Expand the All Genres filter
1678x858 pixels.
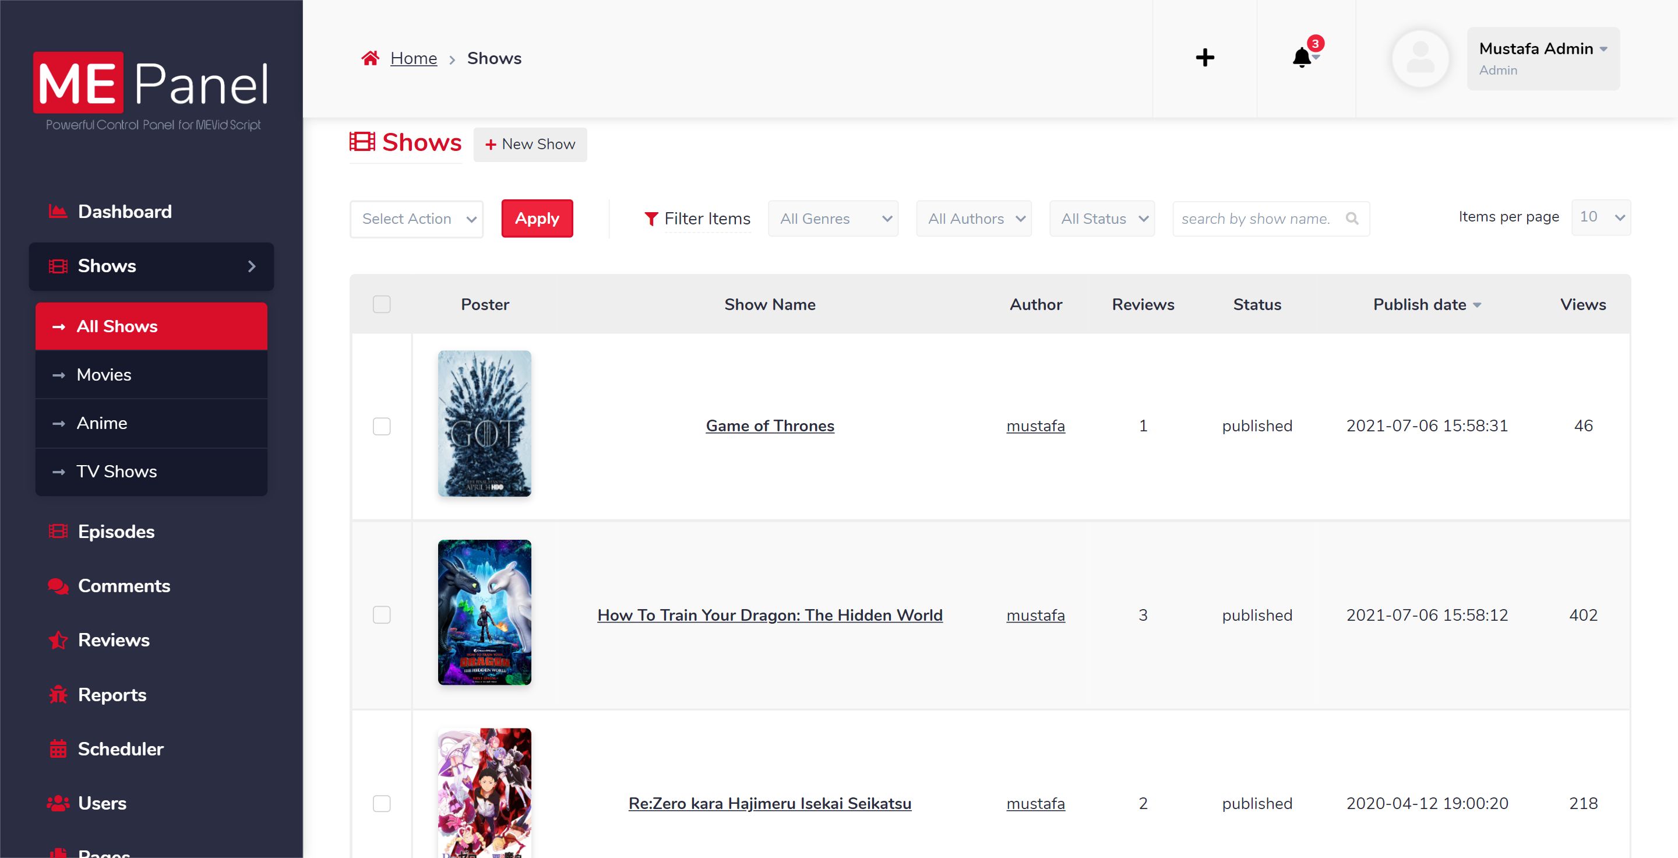[x=833, y=219]
